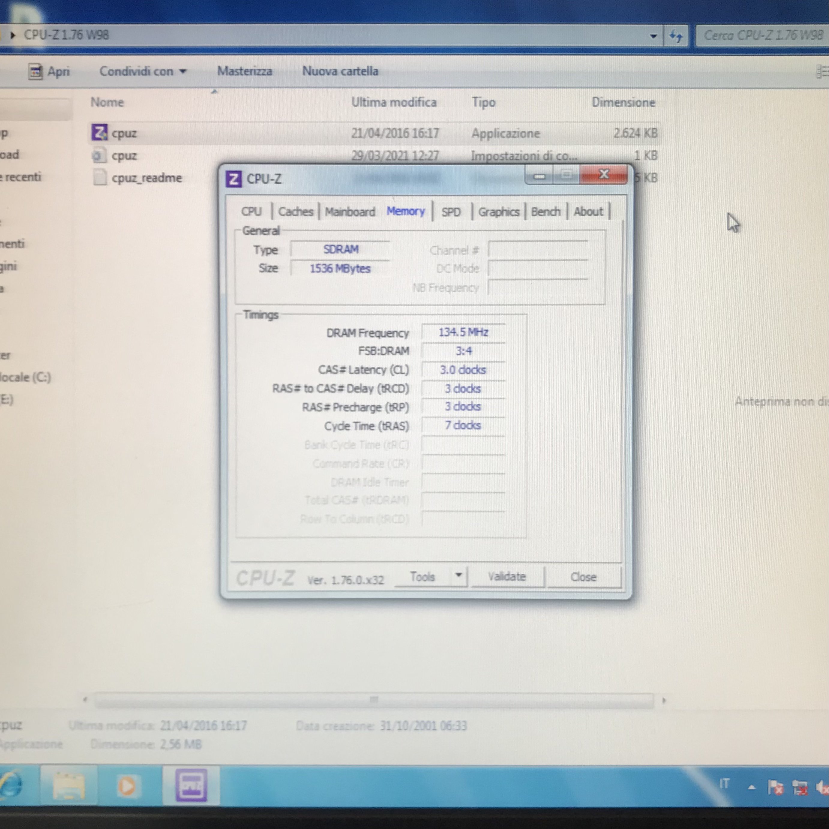Click the horizontal scrollbar in file list
The width and height of the screenshot is (829, 829).
pyautogui.click(x=373, y=700)
